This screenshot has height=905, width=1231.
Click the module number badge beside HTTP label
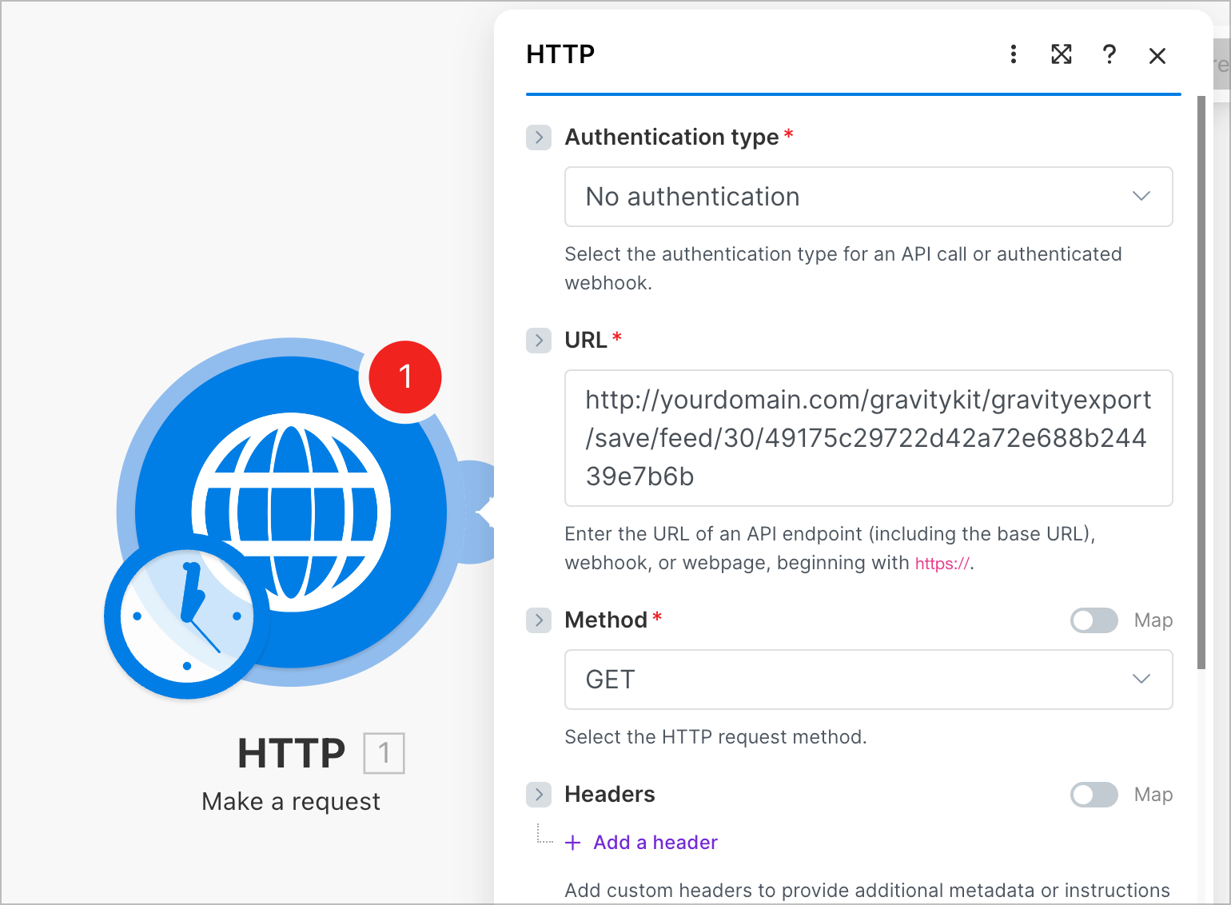(384, 753)
